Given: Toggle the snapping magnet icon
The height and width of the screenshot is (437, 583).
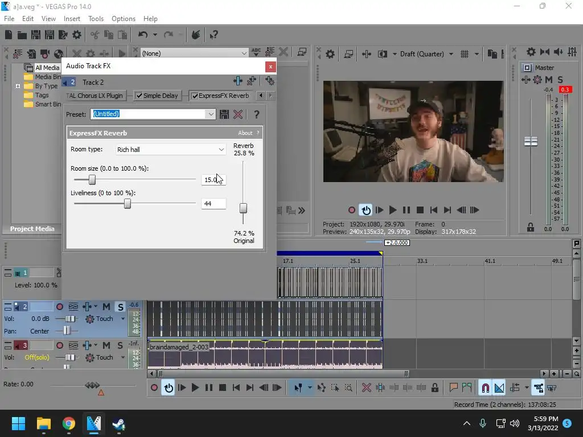Looking at the screenshot, I should (x=485, y=388).
